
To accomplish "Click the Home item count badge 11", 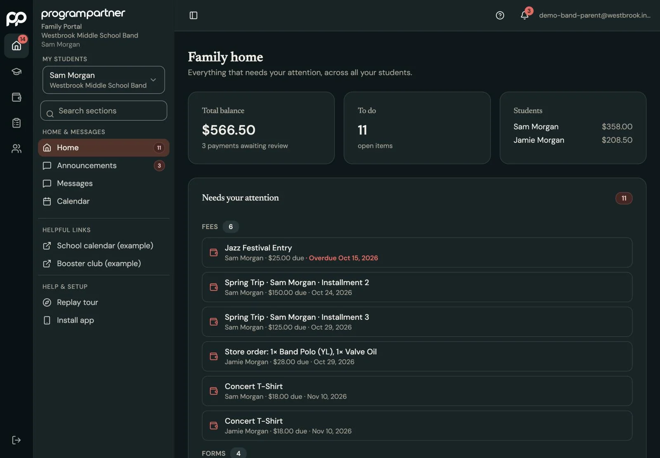I will click(159, 148).
